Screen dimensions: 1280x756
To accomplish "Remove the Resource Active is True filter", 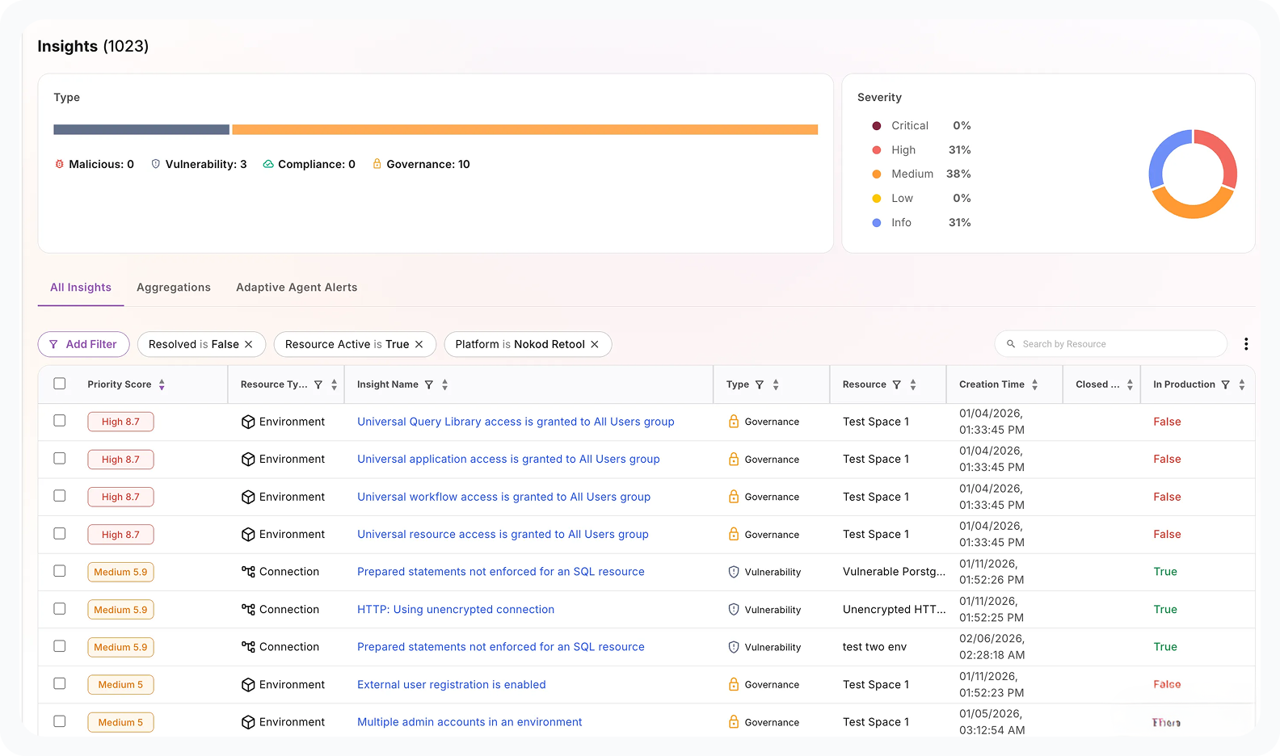I will coord(419,344).
